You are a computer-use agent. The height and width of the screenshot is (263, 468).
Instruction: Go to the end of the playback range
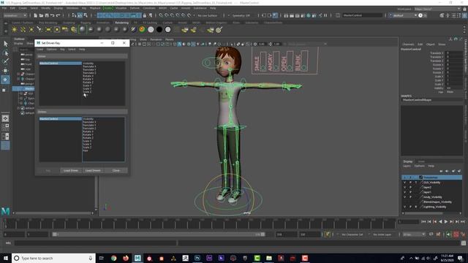463,221
